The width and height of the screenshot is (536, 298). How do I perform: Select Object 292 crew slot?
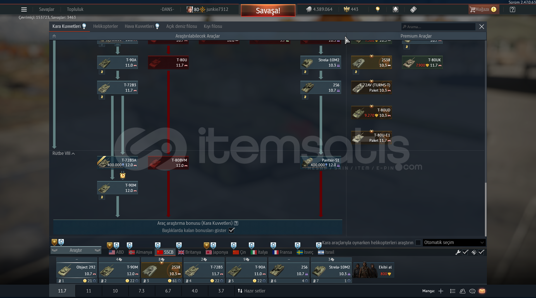click(77, 270)
